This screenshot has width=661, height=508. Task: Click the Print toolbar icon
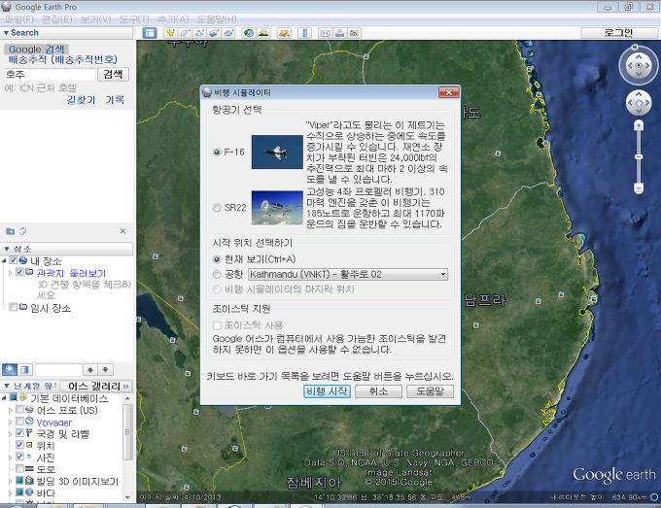tap(340, 33)
